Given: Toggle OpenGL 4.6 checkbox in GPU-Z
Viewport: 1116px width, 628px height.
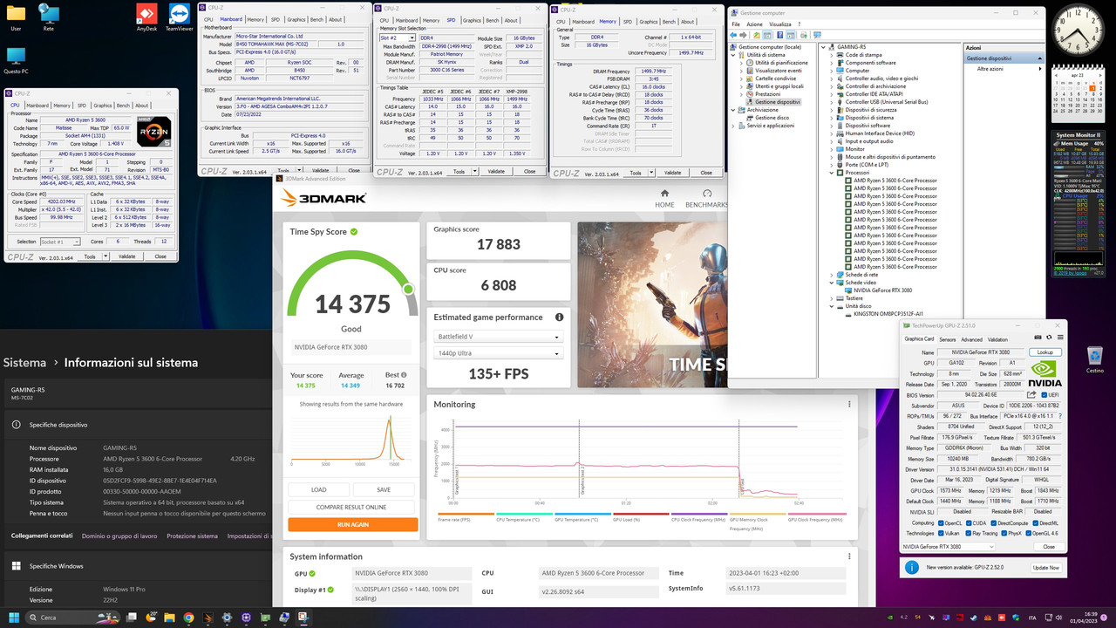Looking at the screenshot, I should [1029, 533].
